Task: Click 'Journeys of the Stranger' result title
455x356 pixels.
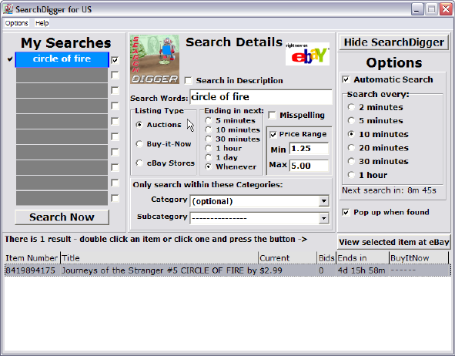Action: (159, 270)
